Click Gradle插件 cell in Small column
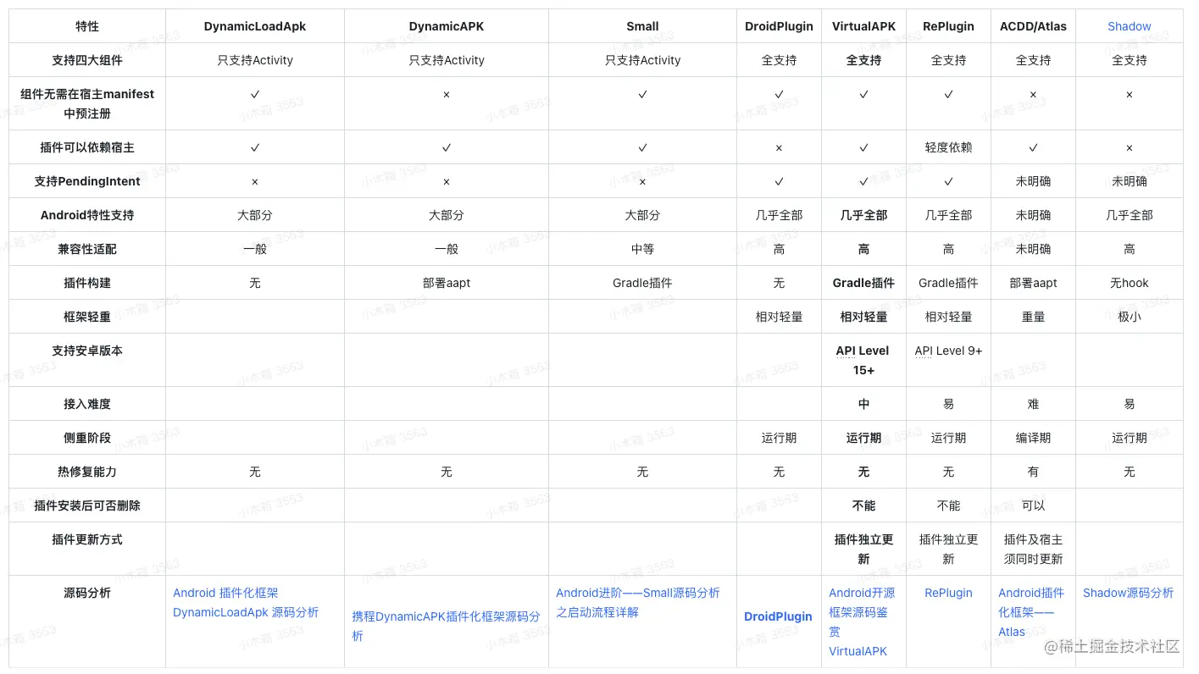This screenshot has height=674, width=1199. pyautogui.click(x=642, y=283)
